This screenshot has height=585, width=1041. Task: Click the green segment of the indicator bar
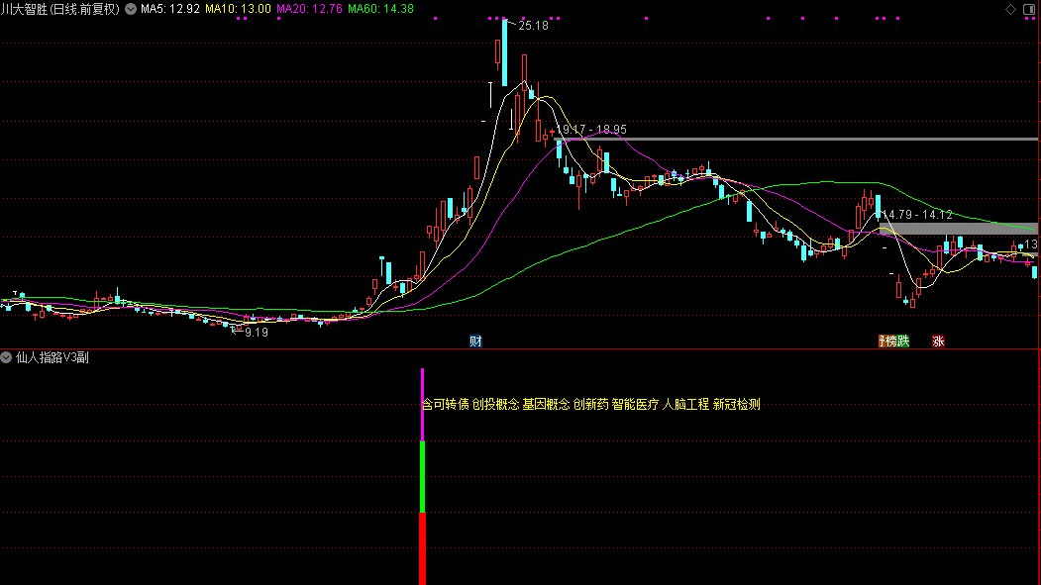point(422,477)
